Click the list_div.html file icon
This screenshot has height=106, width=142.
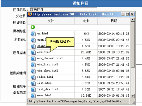(33, 89)
